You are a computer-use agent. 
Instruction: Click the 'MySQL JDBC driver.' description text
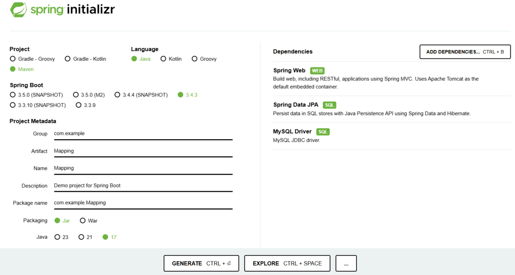(x=297, y=140)
